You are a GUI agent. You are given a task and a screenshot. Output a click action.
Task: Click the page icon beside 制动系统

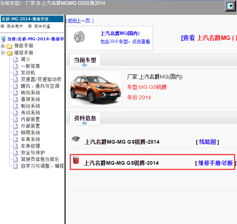tap(16, 106)
